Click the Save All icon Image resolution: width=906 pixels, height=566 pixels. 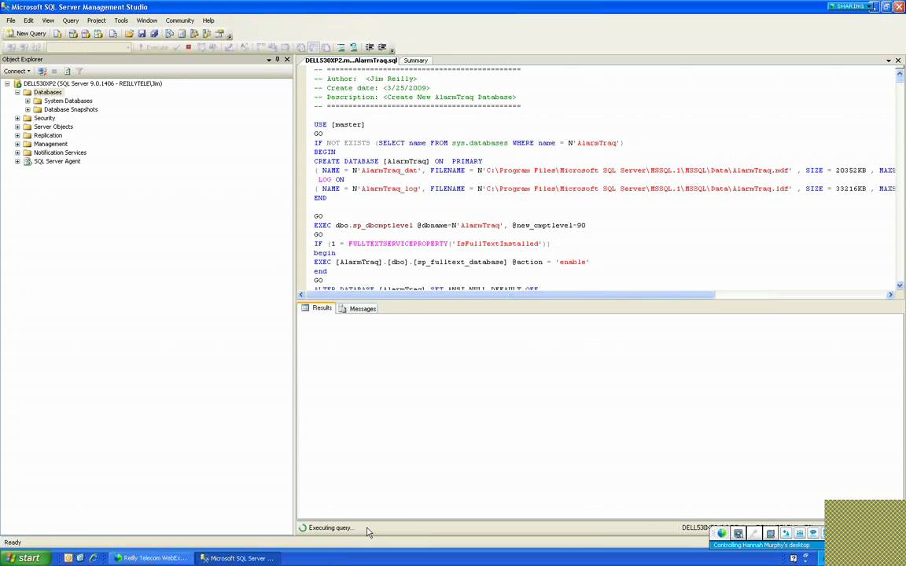pos(154,34)
